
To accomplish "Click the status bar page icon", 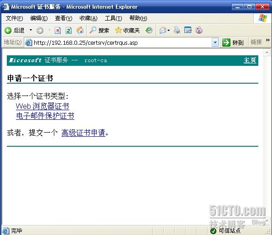I will tap(5, 231).
